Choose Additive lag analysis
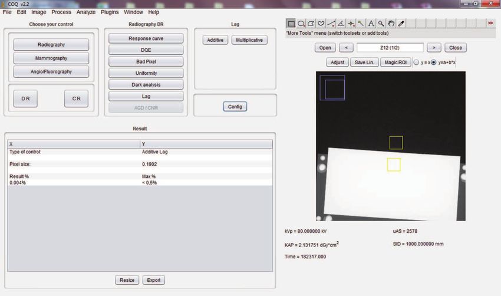 pyautogui.click(x=215, y=40)
